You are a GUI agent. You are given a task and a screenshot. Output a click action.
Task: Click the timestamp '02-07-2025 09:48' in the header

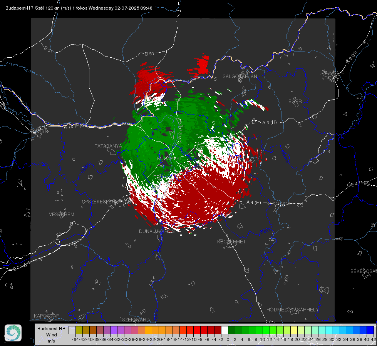pos(133,8)
